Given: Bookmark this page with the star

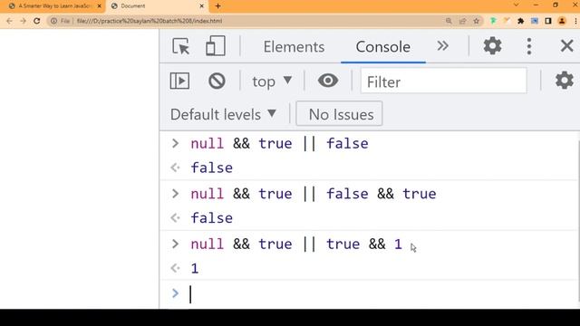Looking at the screenshot, I should pos(477,21).
